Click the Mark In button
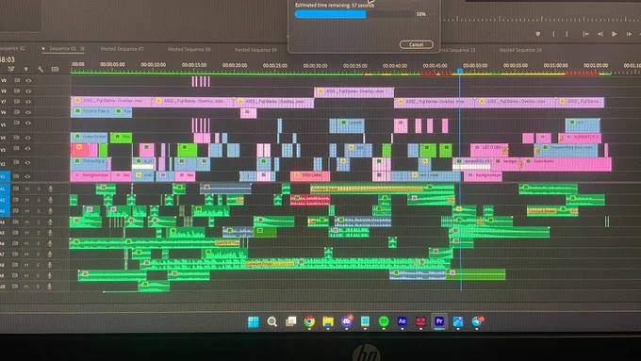The image size is (641, 361). tap(553, 34)
